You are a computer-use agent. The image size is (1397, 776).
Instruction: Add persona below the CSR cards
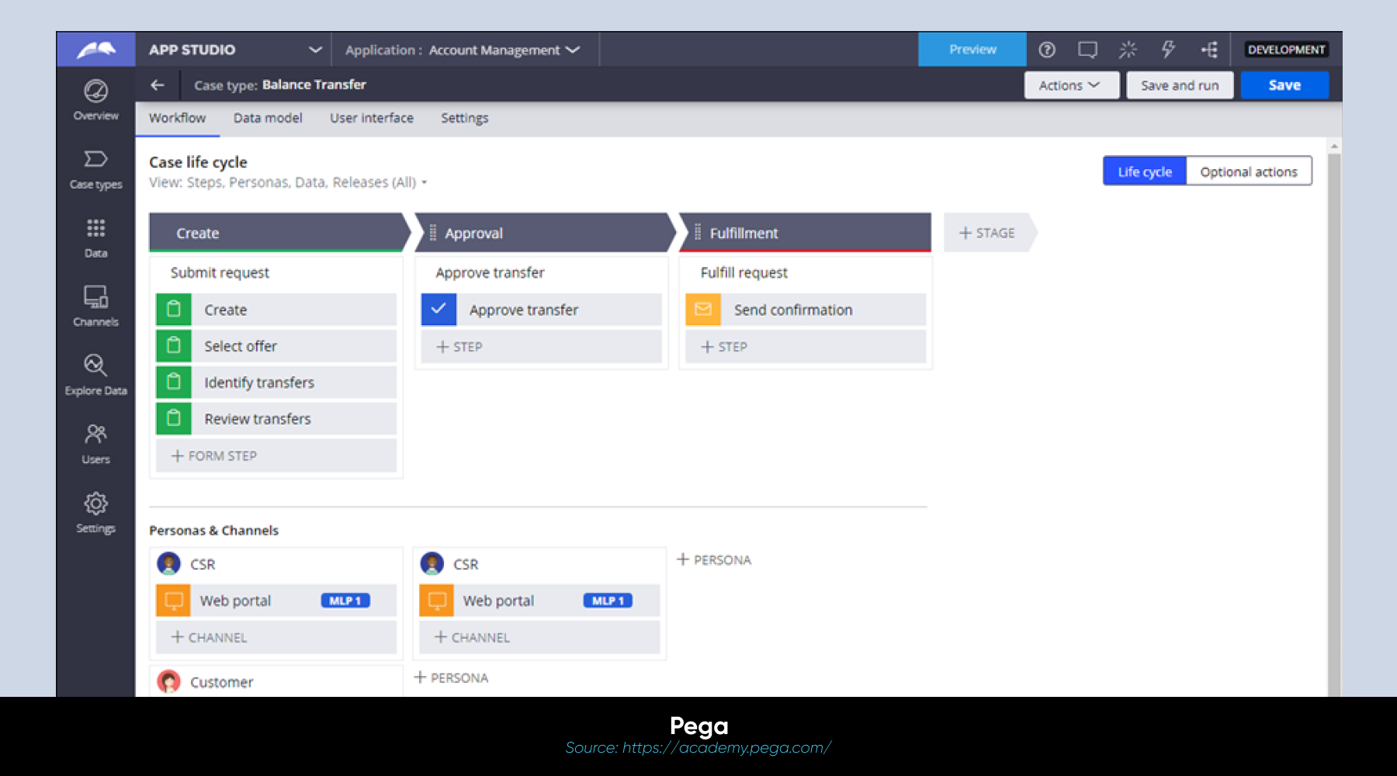[451, 677]
